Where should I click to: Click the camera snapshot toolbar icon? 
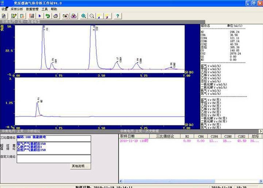65,16
